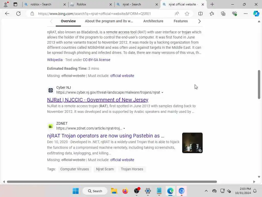Image resolution: width=262 pixels, height=197 pixels.
Task: Launch Firefox from the taskbar
Action: pos(125,191)
